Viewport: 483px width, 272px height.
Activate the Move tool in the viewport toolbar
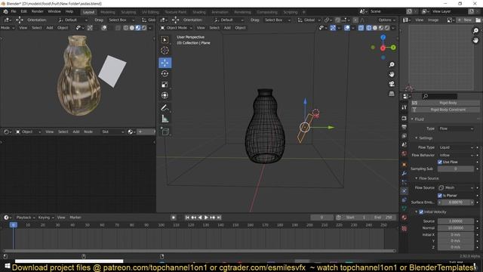pyautogui.click(x=165, y=63)
